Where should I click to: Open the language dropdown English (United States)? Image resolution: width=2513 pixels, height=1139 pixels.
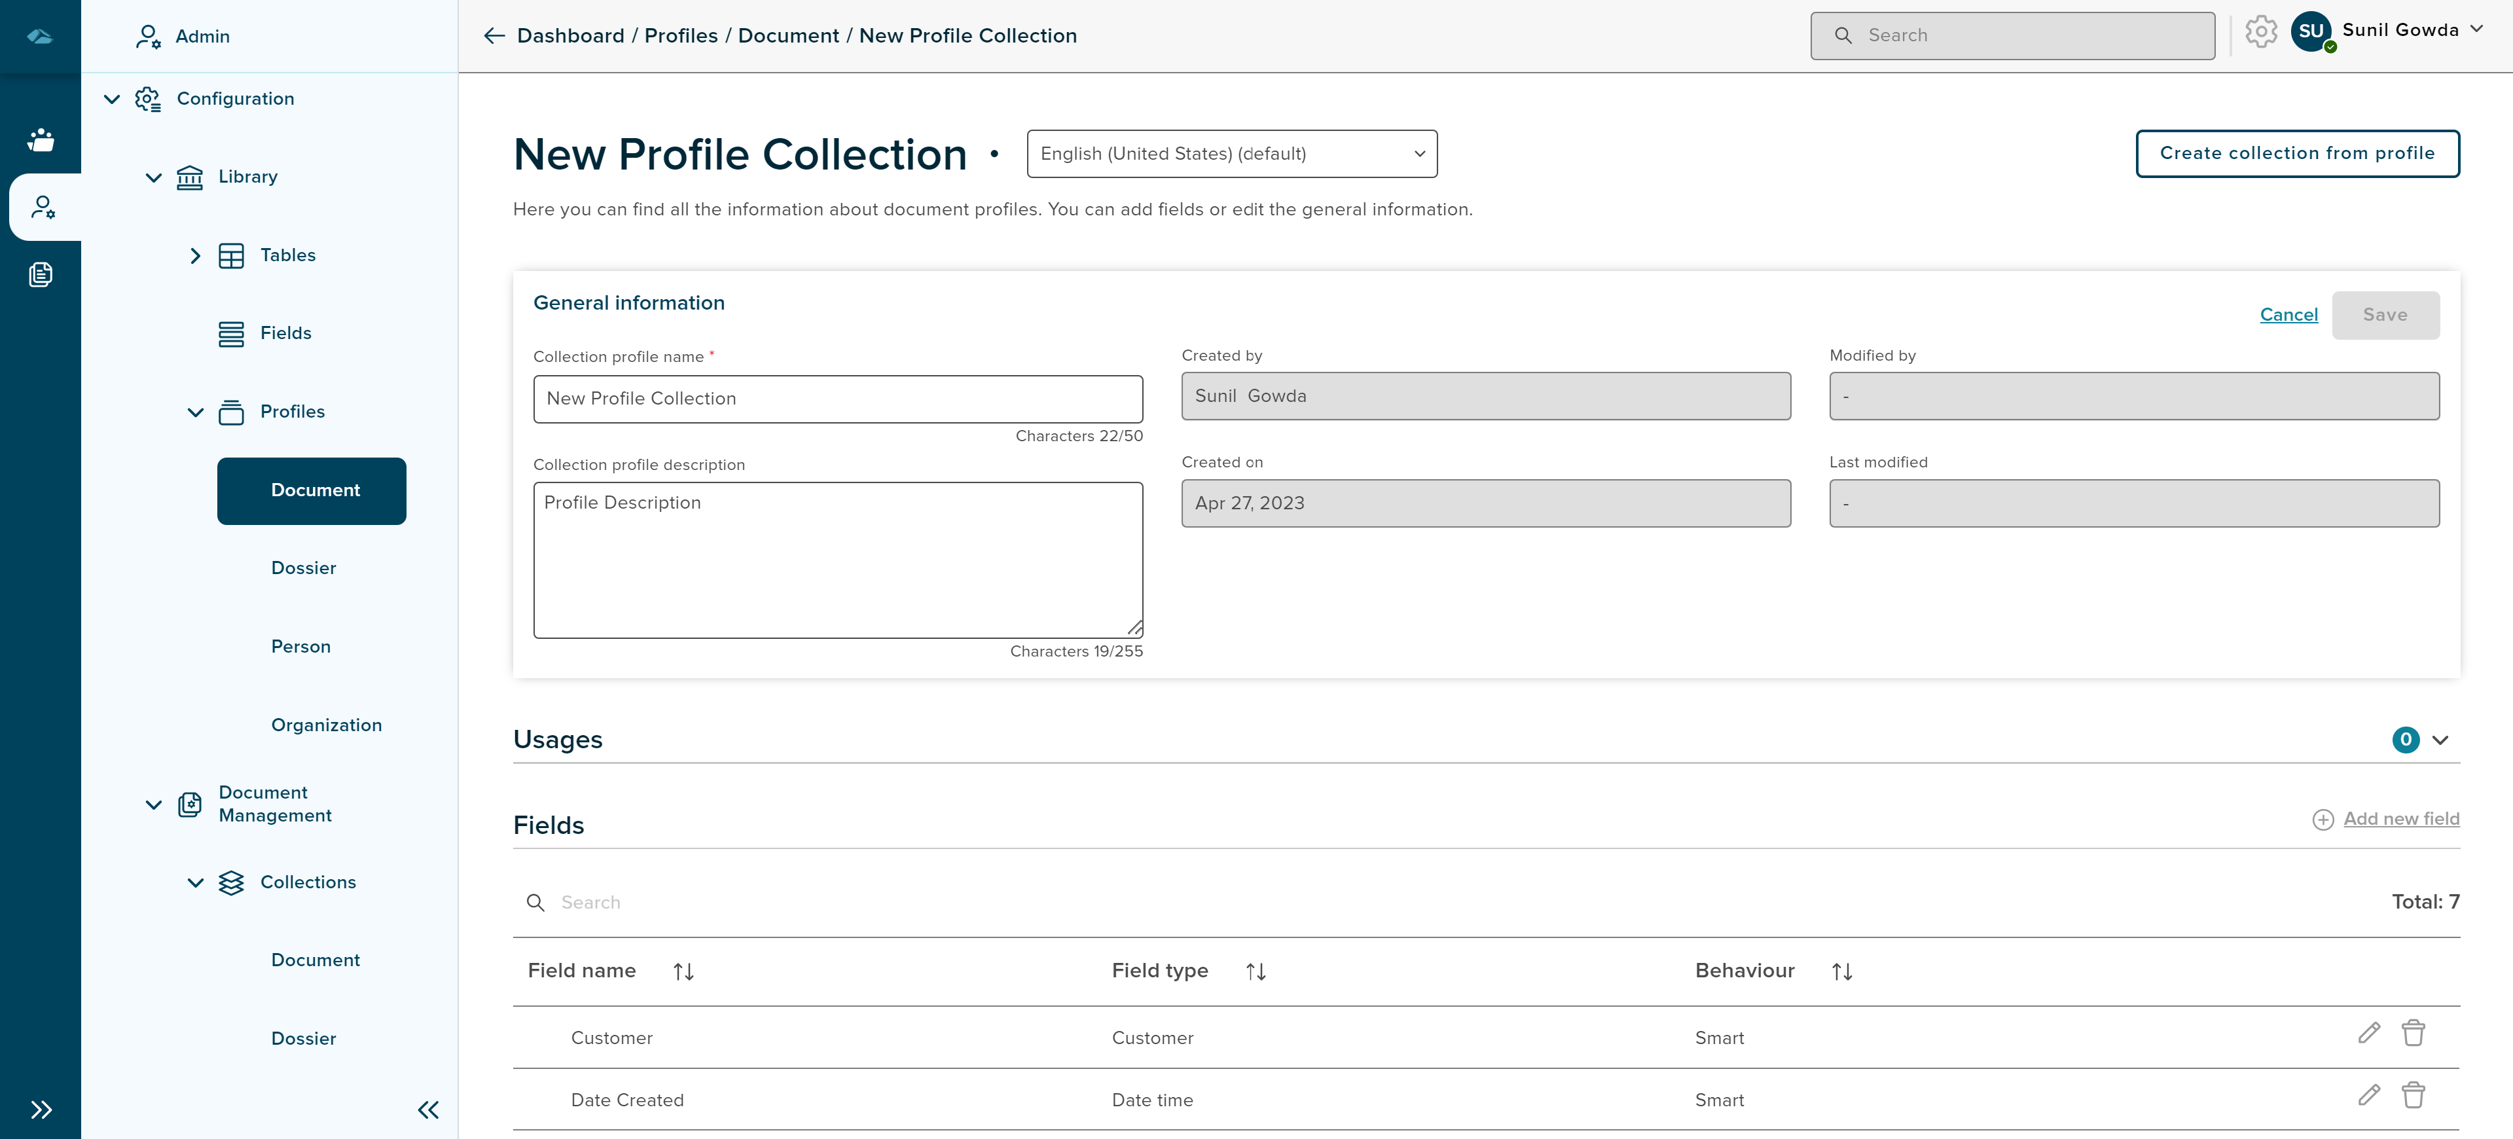[x=1231, y=154]
